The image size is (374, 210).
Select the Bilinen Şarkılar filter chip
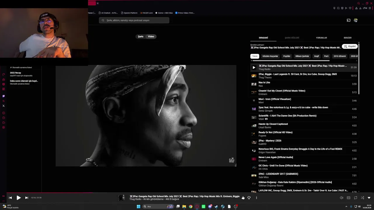302,56
